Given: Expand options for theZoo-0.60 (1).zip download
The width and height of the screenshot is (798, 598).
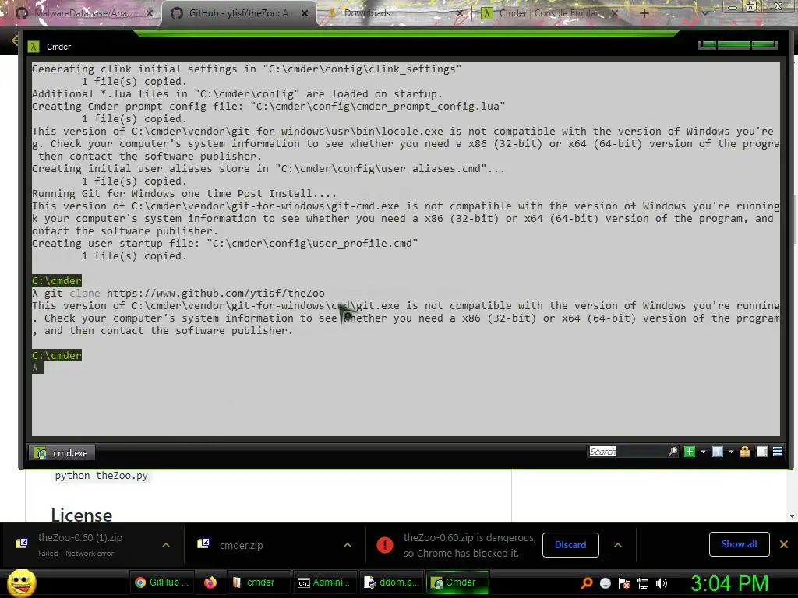Looking at the screenshot, I should tap(166, 545).
